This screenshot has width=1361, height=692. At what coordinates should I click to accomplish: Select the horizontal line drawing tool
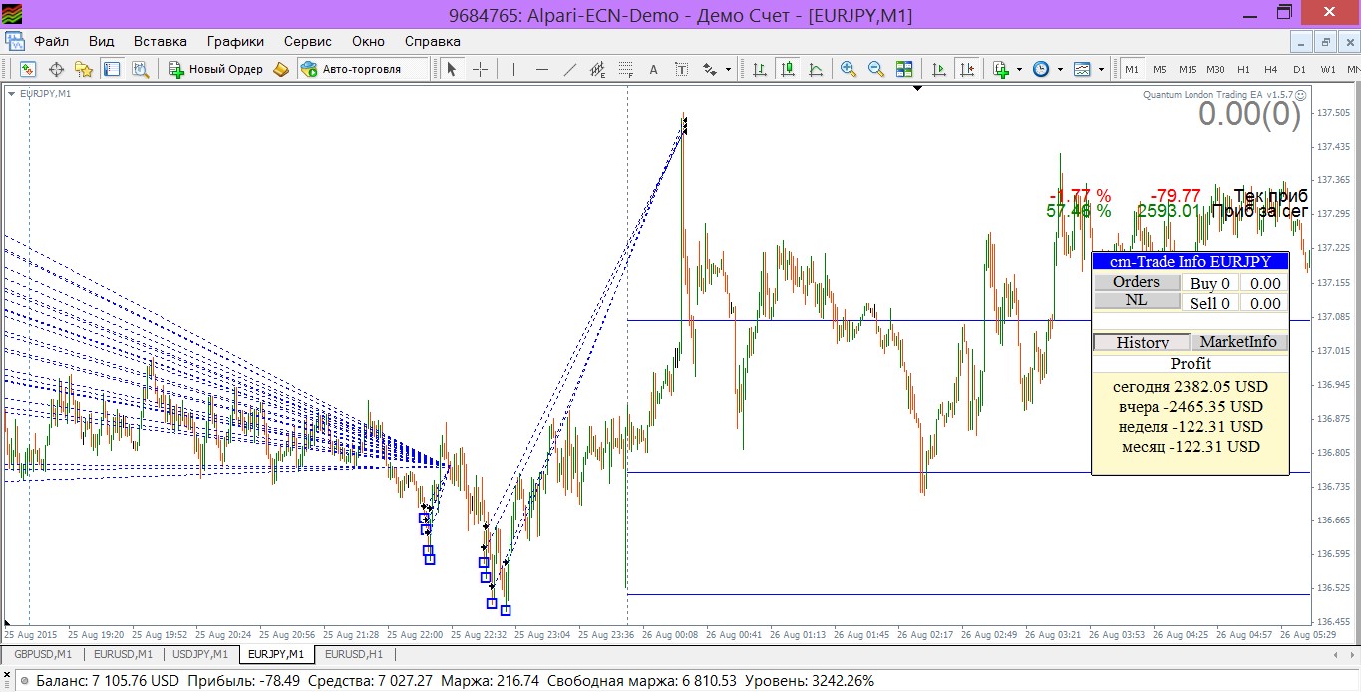point(541,69)
